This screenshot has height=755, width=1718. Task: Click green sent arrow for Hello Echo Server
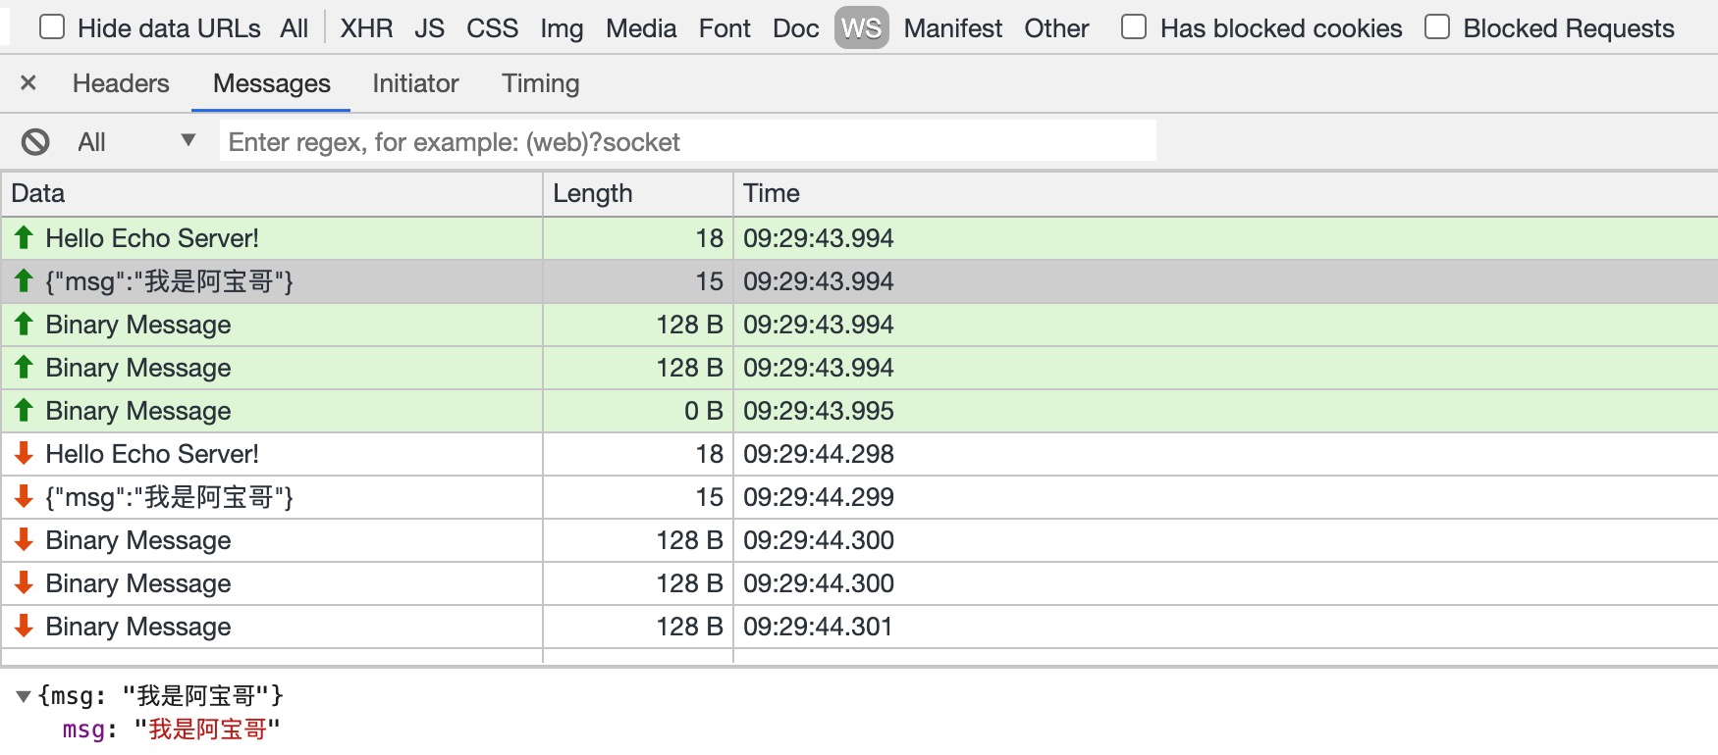[x=25, y=238]
